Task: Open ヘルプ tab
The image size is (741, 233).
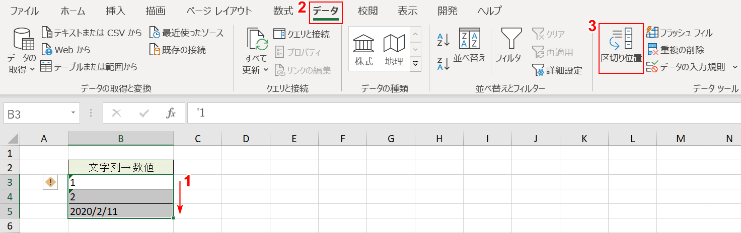Action: tap(489, 11)
